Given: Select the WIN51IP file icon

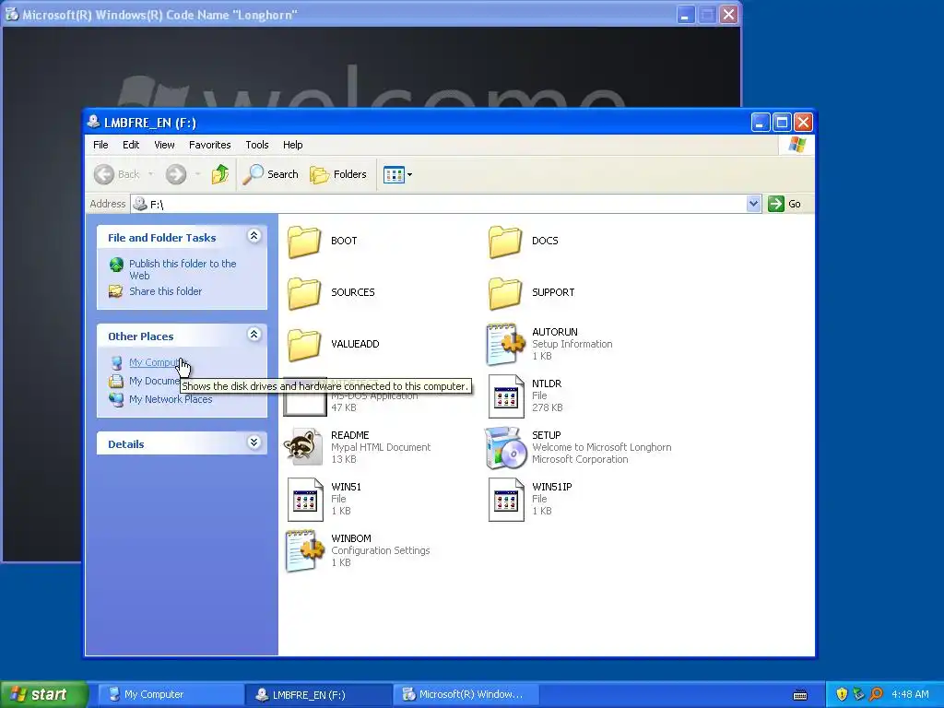Looking at the screenshot, I should click(x=506, y=499).
